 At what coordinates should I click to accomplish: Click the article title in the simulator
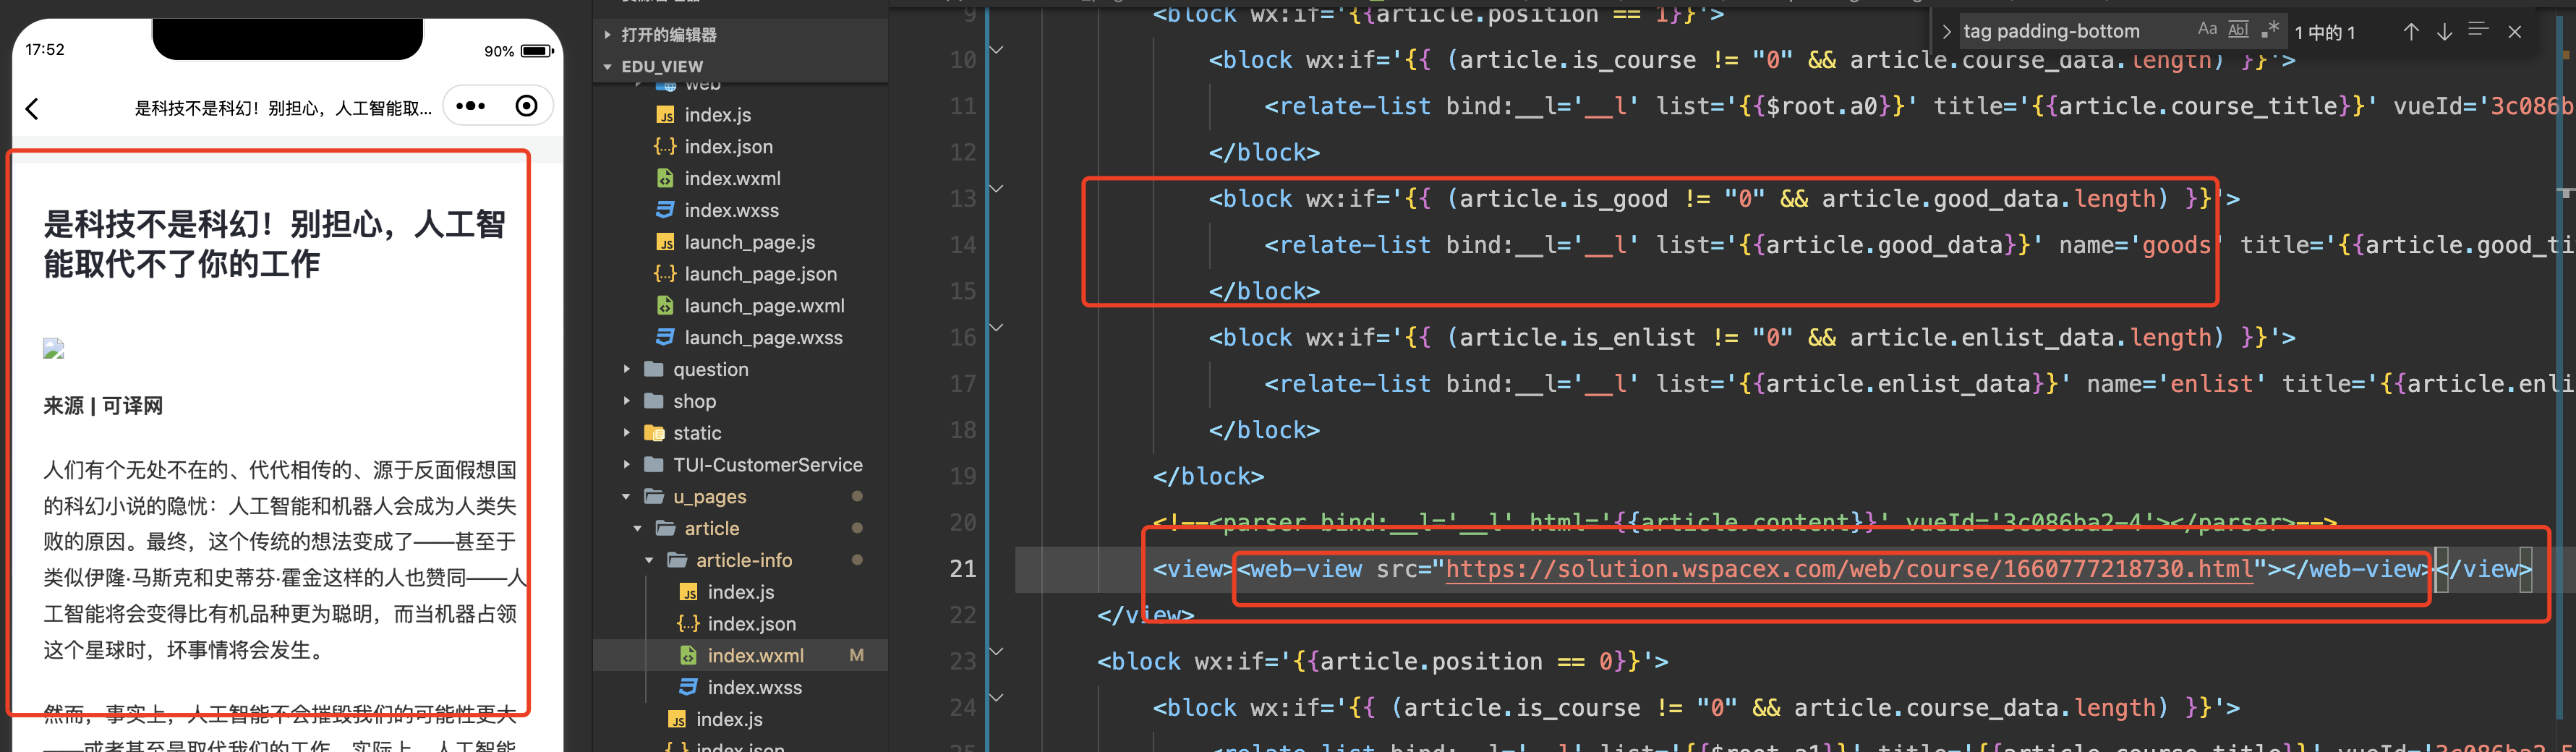274,244
